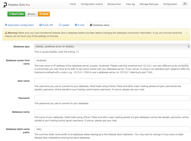The width and height of the screenshot is (191, 141).
Task: Dismiss the warning alert via its X
Action: coord(187,33)
